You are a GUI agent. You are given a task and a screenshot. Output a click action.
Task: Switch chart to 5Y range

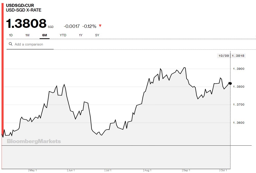pyautogui.click(x=97, y=35)
